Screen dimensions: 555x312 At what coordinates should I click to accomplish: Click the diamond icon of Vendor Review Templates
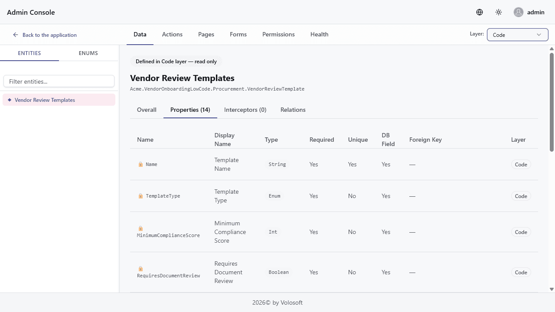click(10, 100)
